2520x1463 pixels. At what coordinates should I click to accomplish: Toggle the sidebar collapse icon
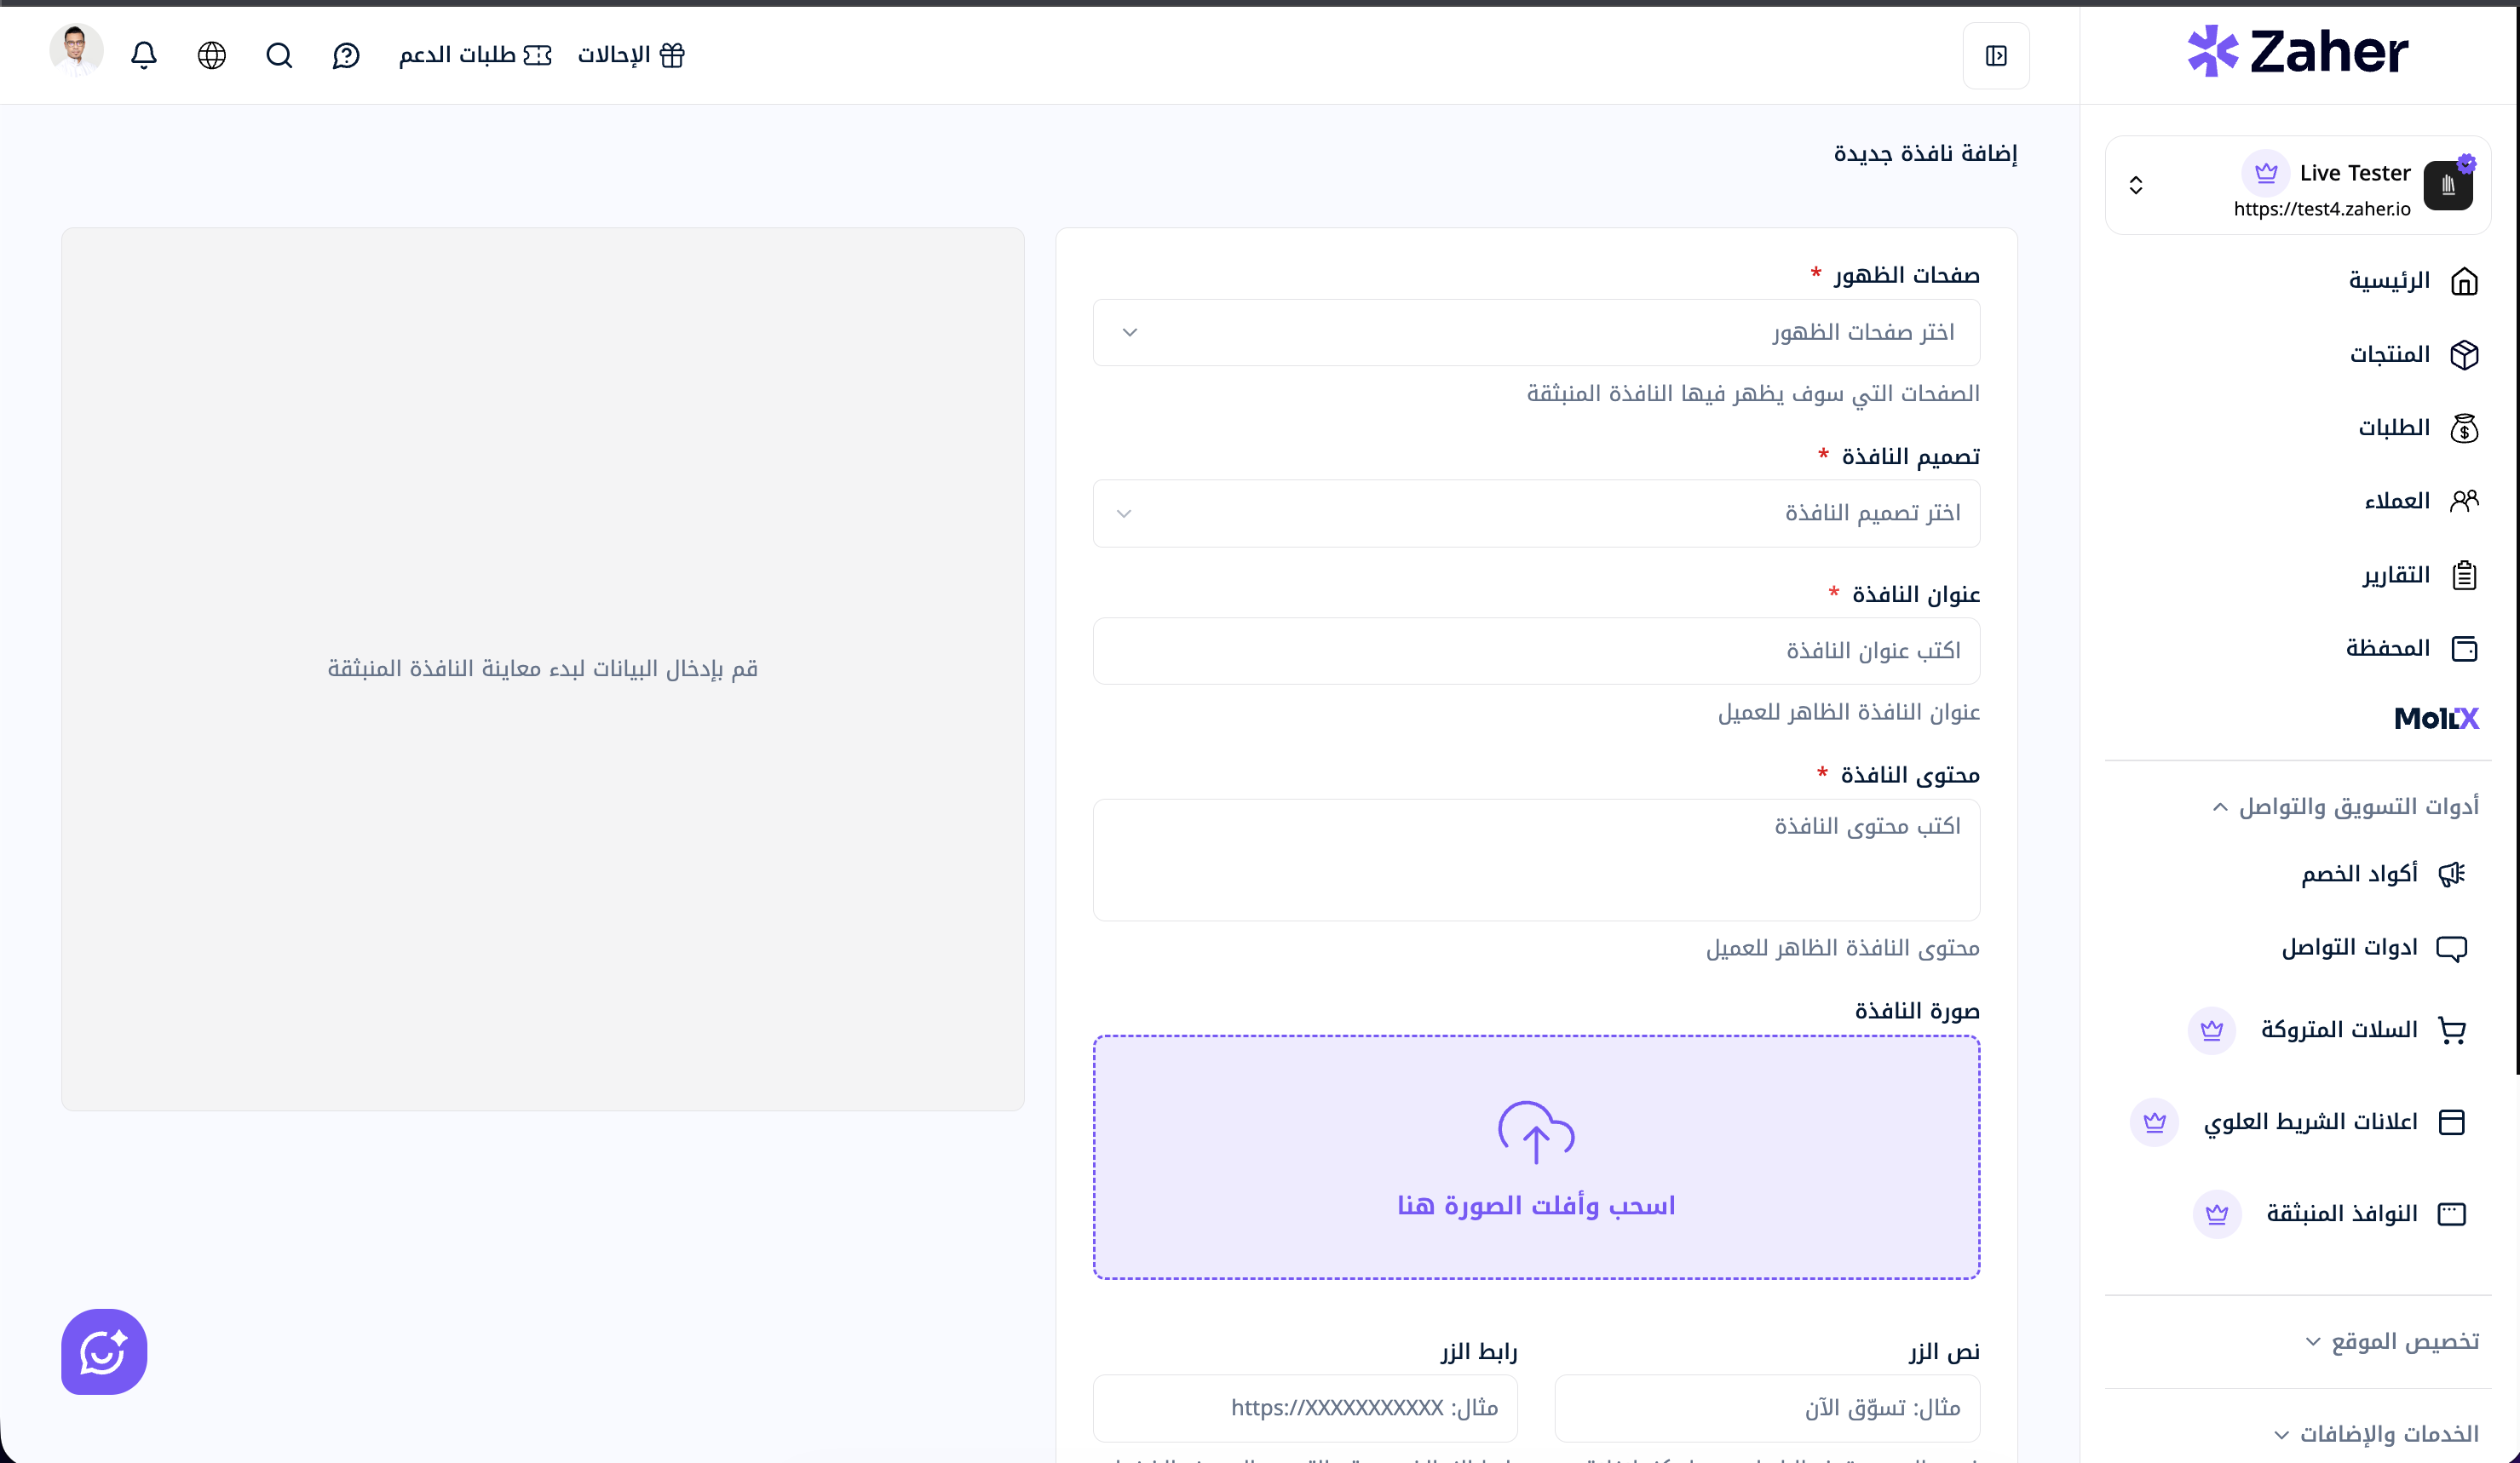pos(1995,56)
